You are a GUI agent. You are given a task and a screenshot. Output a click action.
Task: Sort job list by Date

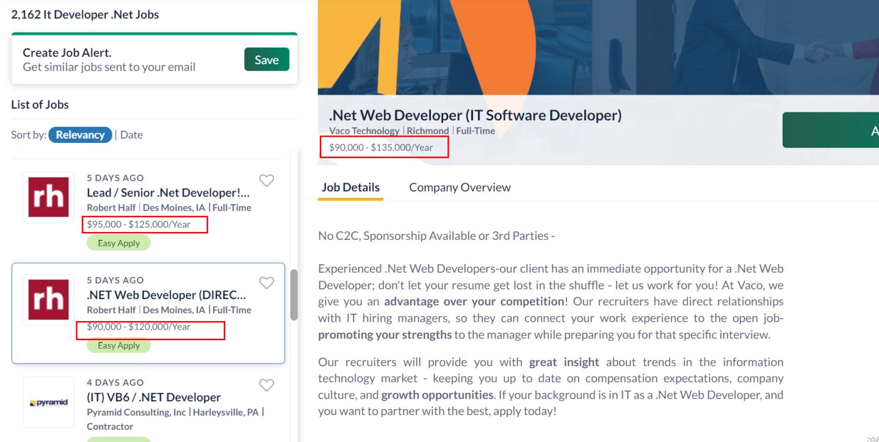coord(131,135)
